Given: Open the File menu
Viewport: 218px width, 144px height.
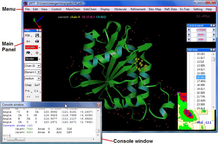Looking at the screenshot, I should (x=28, y=9).
